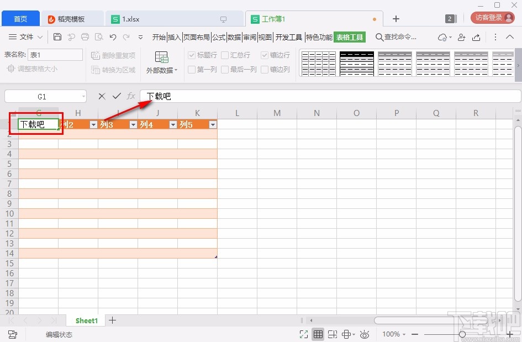Click the Save icon in quick access toolbar

(x=57, y=36)
